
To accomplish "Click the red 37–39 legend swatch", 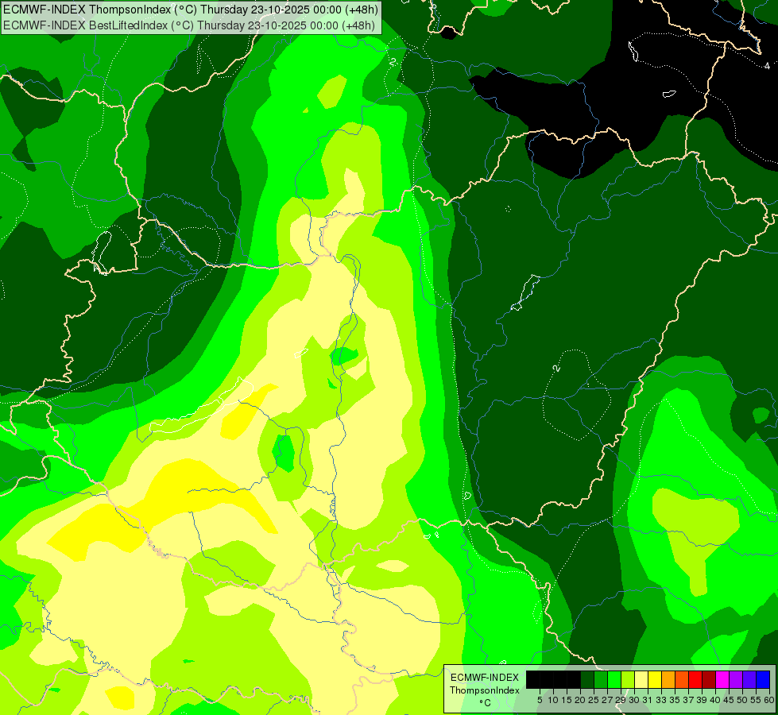I will pos(695,680).
